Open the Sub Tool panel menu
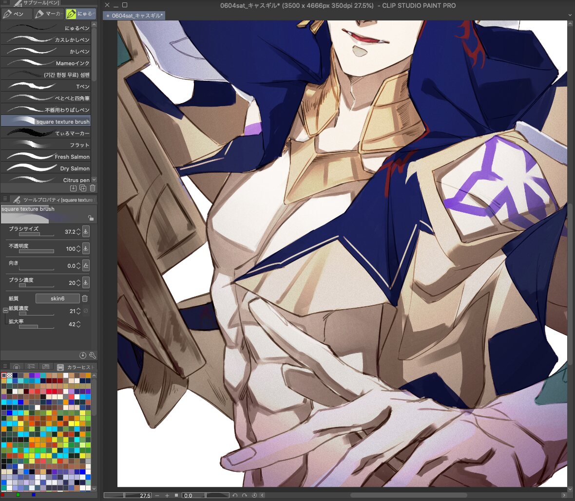Screen dimensions: 575x501 tap(5, 3)
